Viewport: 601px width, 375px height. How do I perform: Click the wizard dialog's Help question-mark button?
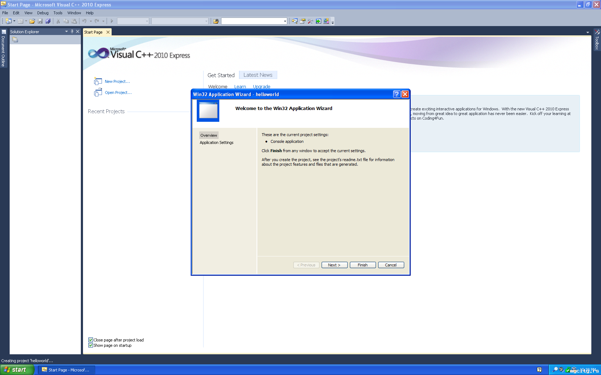[396, 94]
